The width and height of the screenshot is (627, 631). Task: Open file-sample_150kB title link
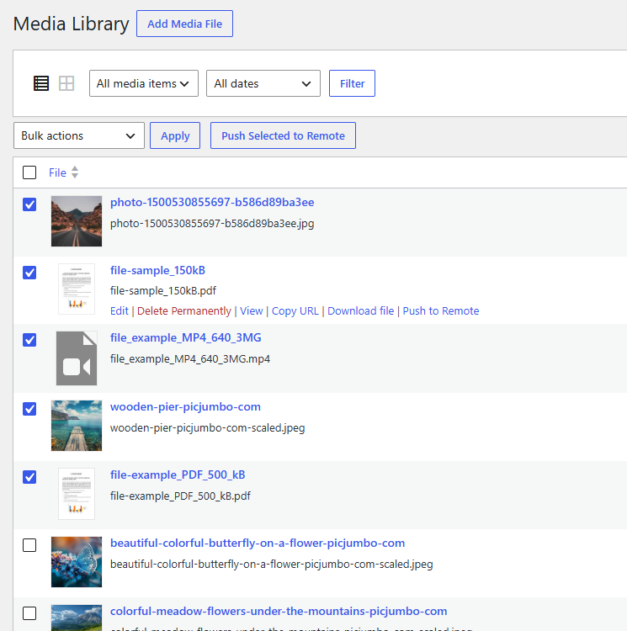tap(157, 270)
